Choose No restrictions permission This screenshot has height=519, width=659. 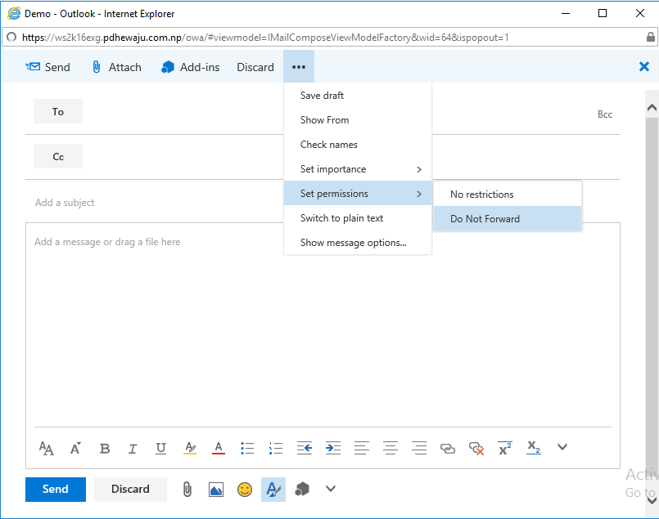508,195
